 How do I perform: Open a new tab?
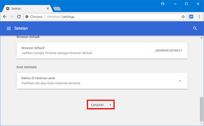click(57, 9)
